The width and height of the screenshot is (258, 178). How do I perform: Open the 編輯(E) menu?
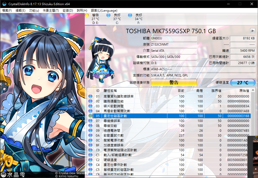coord(20,11)
